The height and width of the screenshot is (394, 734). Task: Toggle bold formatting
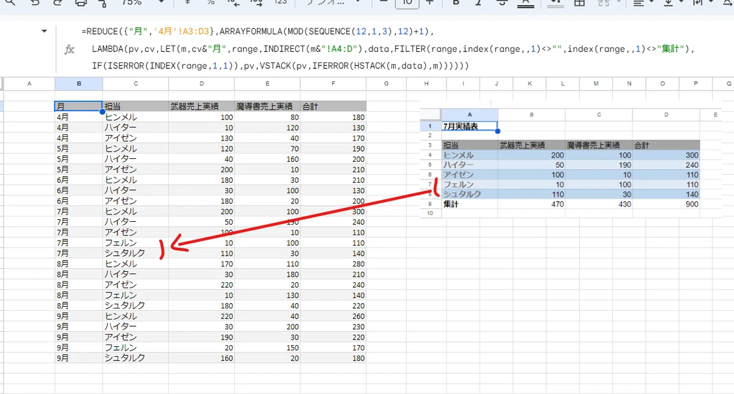[x=456, y=3]
